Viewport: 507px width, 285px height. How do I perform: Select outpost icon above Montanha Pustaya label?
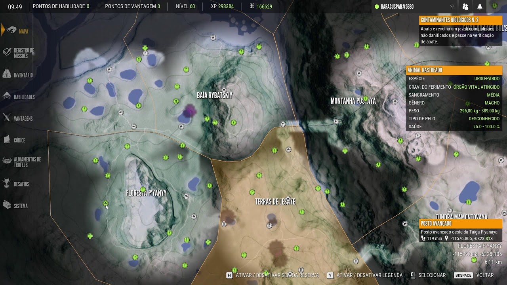(x=359, y=73)
